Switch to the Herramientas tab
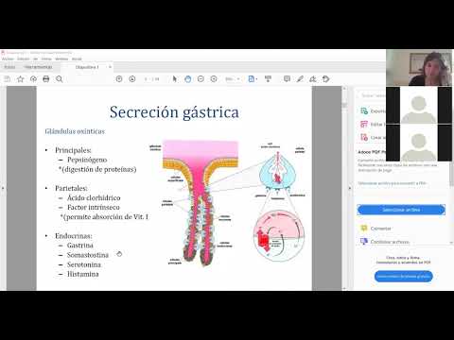Image resolution: width=454 pixels, height=340 pixels. click(38, 67)
